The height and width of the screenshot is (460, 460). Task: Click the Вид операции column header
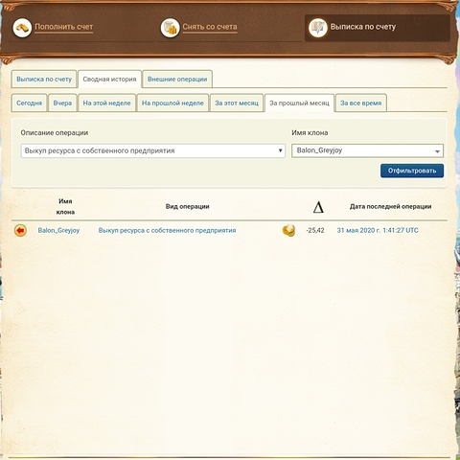(187, 207)
